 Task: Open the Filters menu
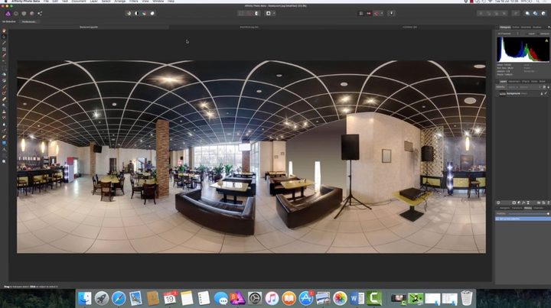(x=133, y=2)
